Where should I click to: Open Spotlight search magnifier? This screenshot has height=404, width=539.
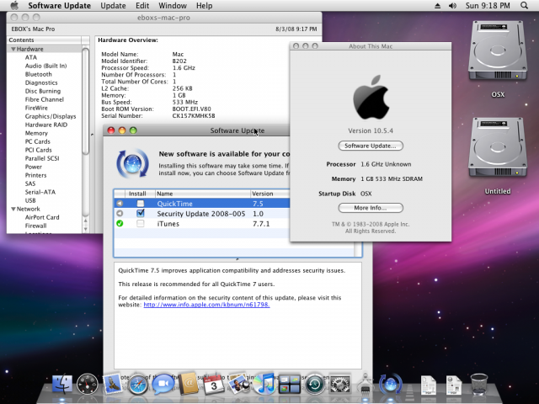(x=524, y=6)
